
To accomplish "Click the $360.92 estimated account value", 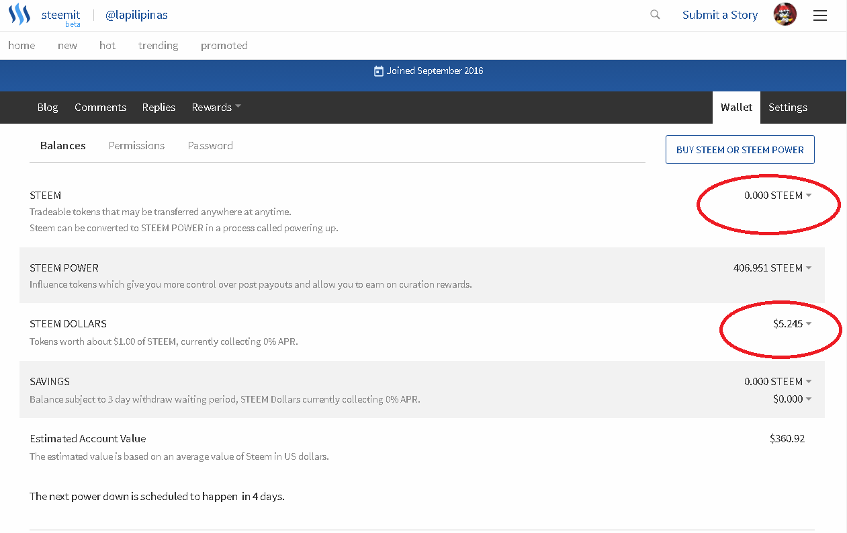I will tap(787, 439).
